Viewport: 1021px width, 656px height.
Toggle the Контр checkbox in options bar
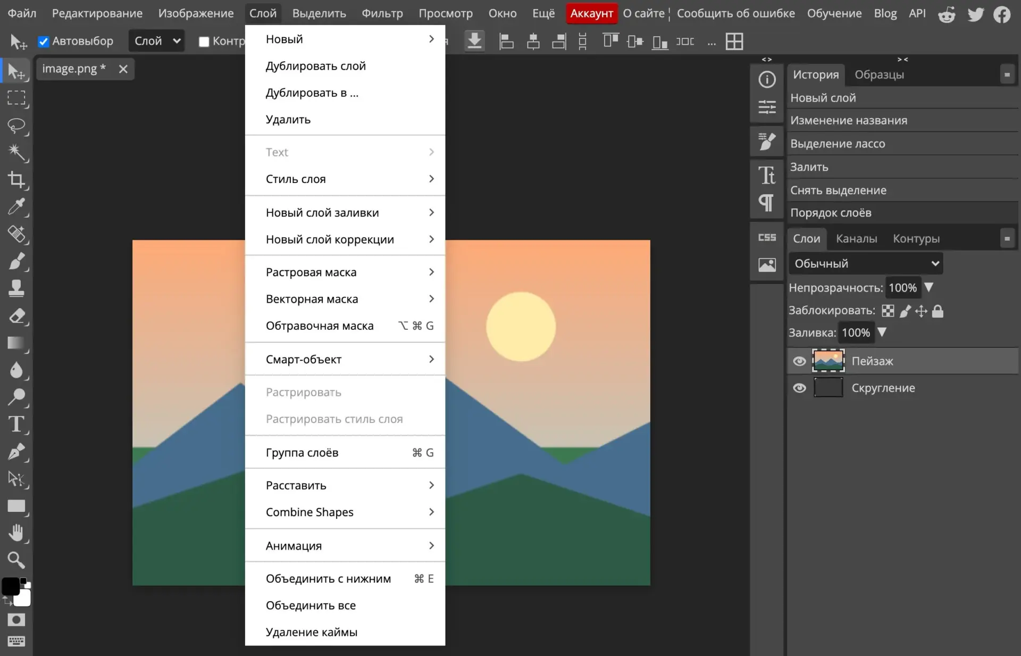(x=204, y=41)
